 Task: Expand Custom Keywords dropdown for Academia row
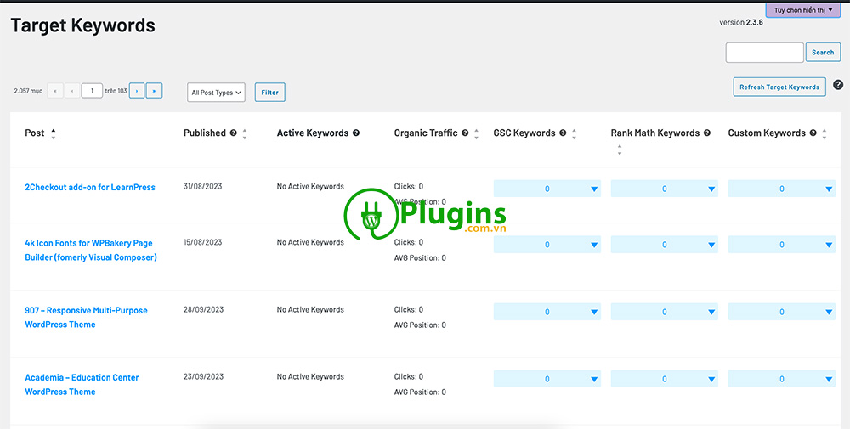(x=781, y=379)
